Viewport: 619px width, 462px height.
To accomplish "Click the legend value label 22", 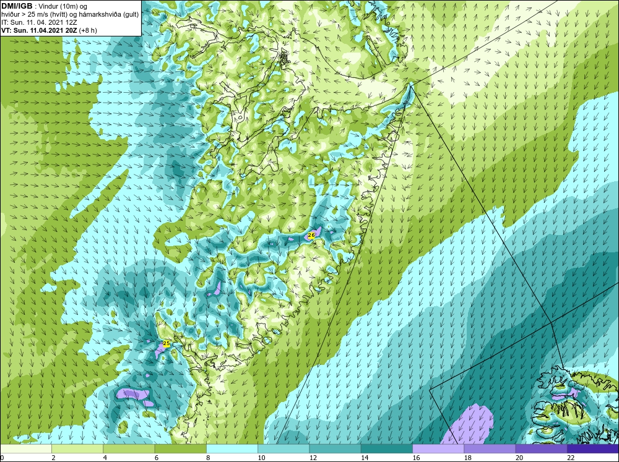I will click(571, 458).
